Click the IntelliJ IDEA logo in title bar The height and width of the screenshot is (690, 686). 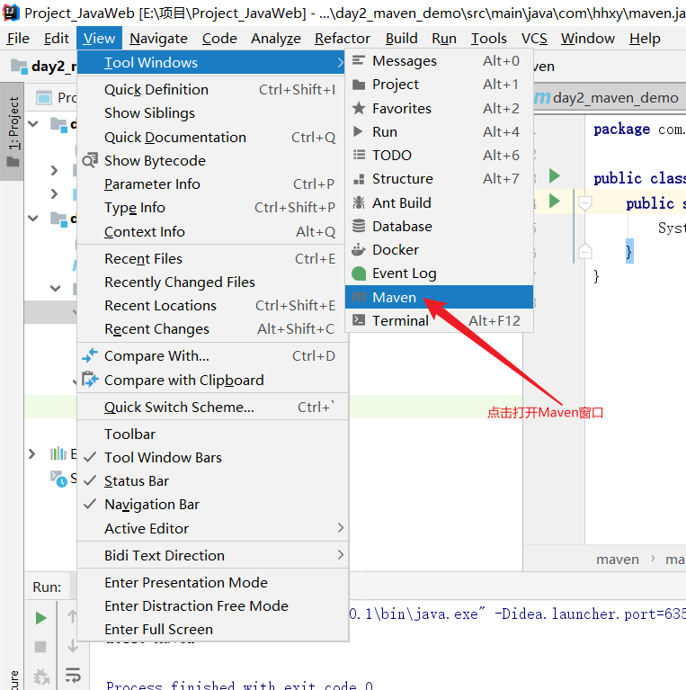(x=11, y=13)
